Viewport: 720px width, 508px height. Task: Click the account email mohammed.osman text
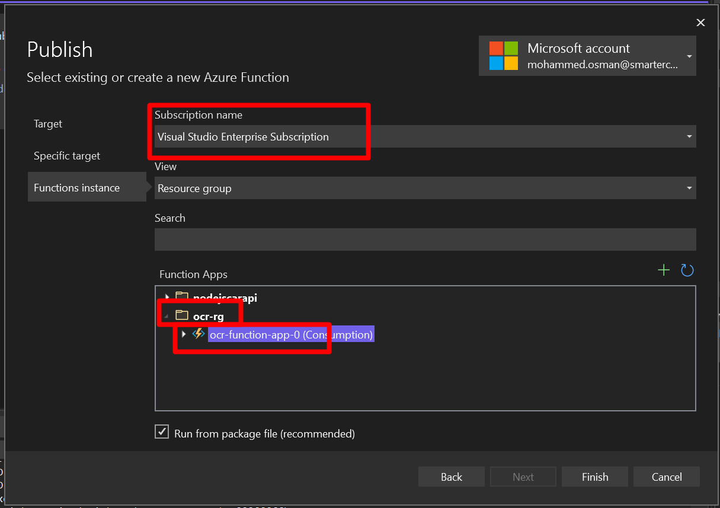coord(603,65)
